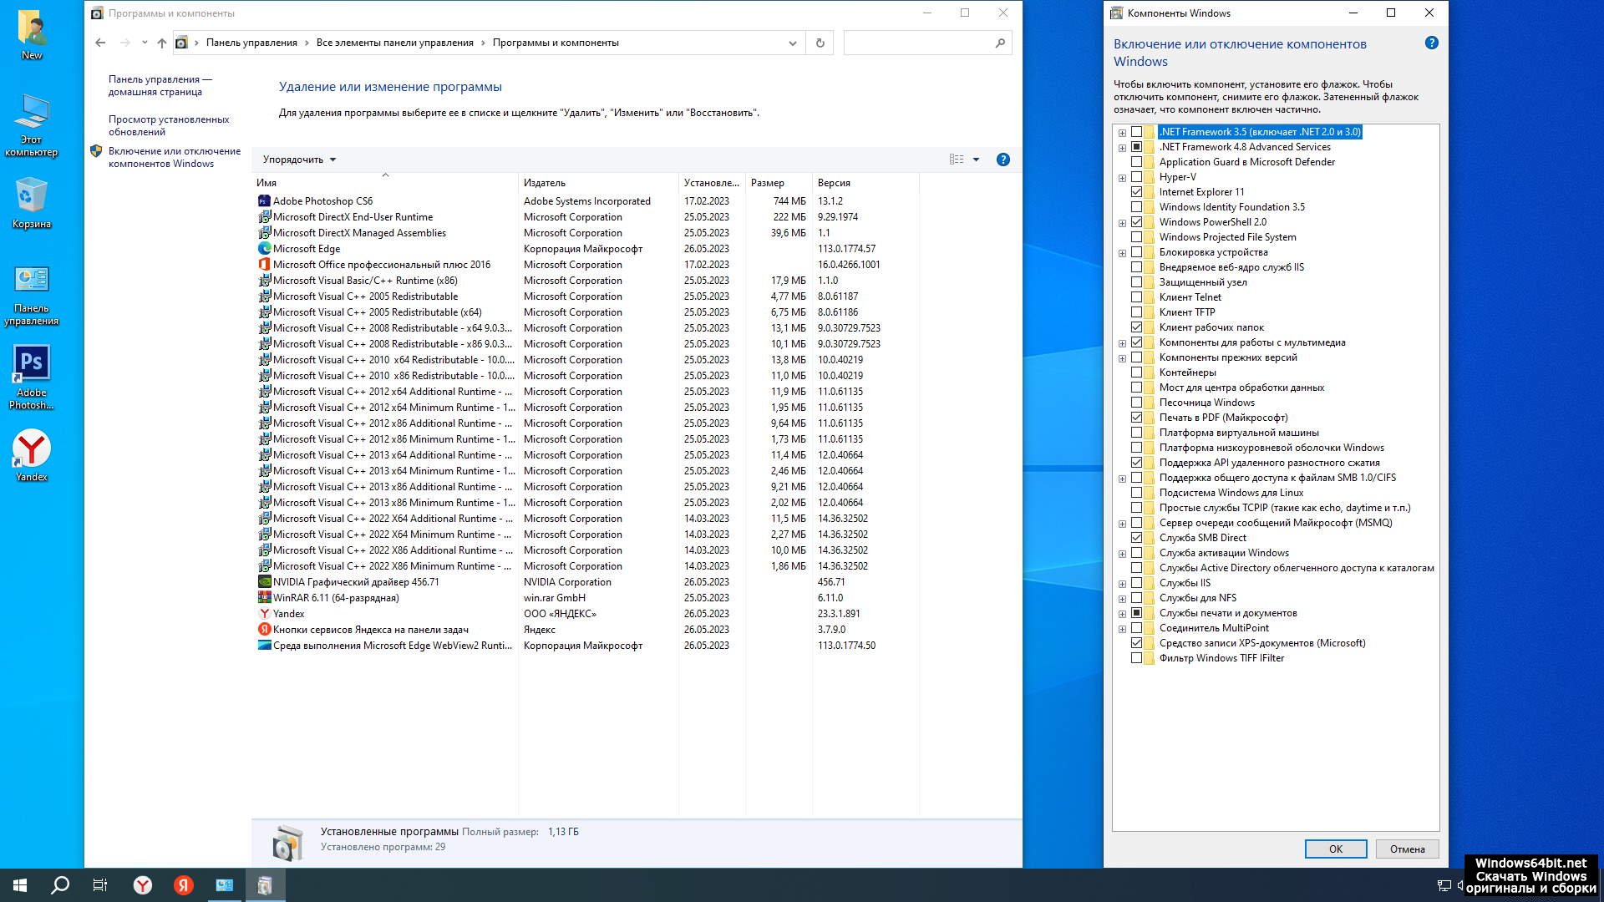The width and height of the screenshot is (1604, 902).
Task: Change list view layout icon
Action: (x=957, y=160)
